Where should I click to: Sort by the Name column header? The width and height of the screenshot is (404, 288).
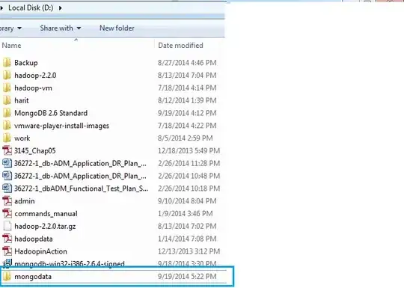tap(77, 46)
